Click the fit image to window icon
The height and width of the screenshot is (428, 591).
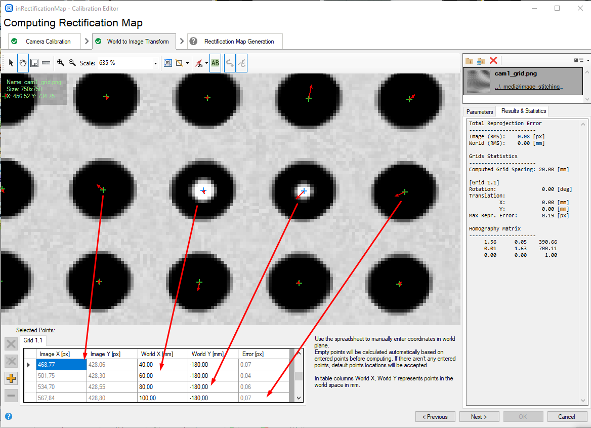click(168, 63)
